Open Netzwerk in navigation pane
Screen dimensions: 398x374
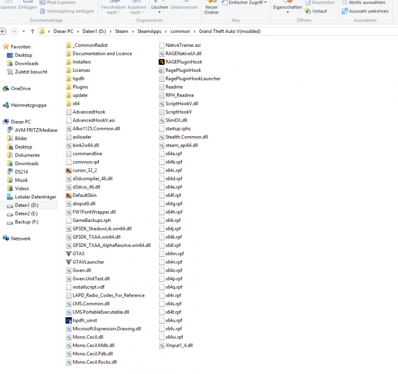[x=17, y=238]
